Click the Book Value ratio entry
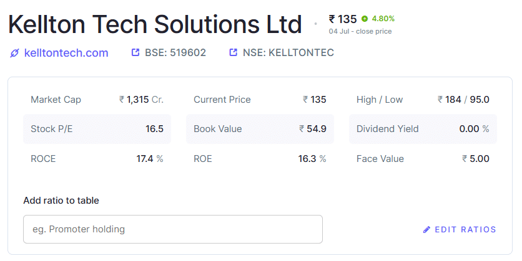 pyautogui.click(x=260, y=129)
